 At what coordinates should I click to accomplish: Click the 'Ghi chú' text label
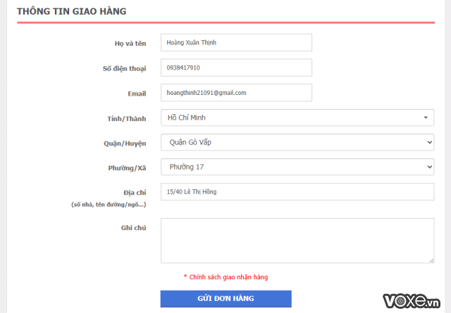point(133,227)
